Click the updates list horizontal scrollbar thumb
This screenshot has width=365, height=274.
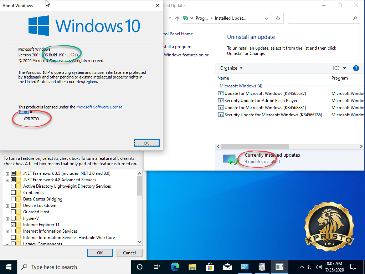[255, 146]
